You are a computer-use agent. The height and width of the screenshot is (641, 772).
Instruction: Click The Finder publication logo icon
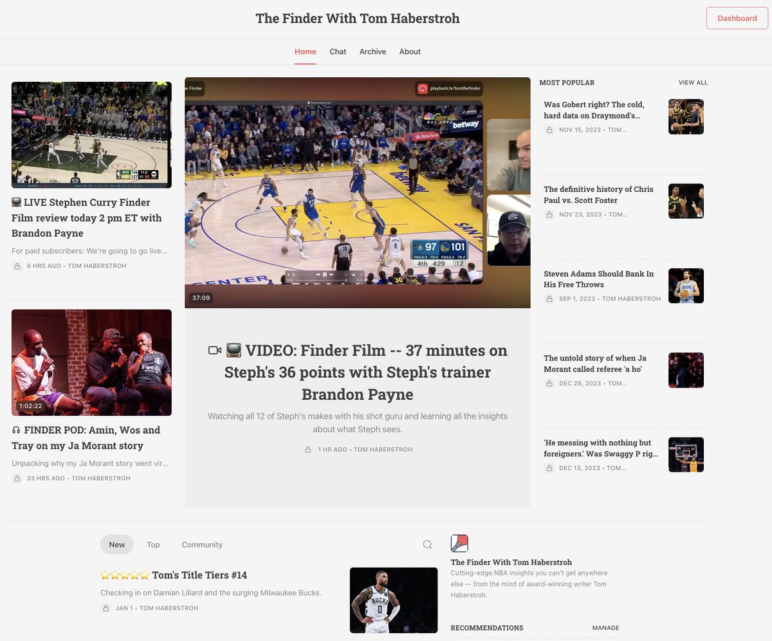(x=459, y=543)
